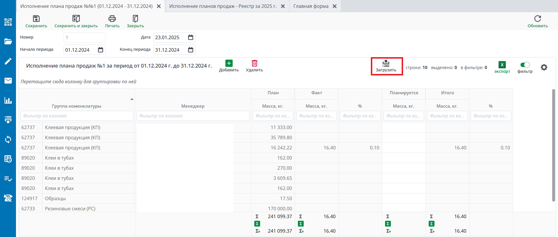
Task: Open calendar for Начало периода field
Action: pos(101,50)
